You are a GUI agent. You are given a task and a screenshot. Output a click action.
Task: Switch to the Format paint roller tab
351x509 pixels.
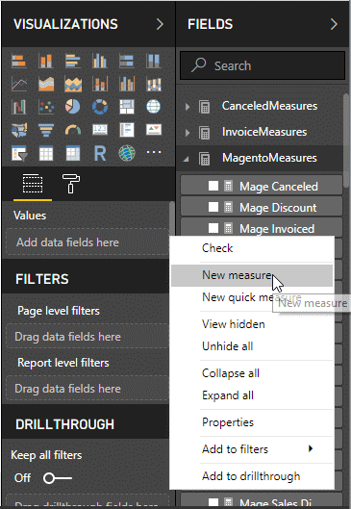point(71,184)
